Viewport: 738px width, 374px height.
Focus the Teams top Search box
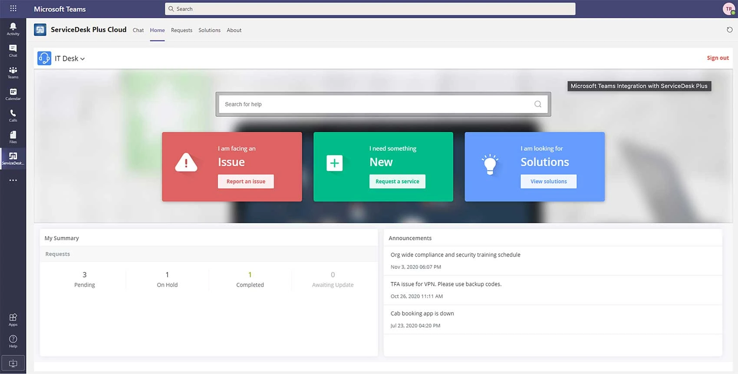(370, 9)
